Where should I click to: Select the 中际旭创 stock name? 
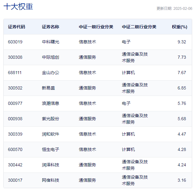50,57
